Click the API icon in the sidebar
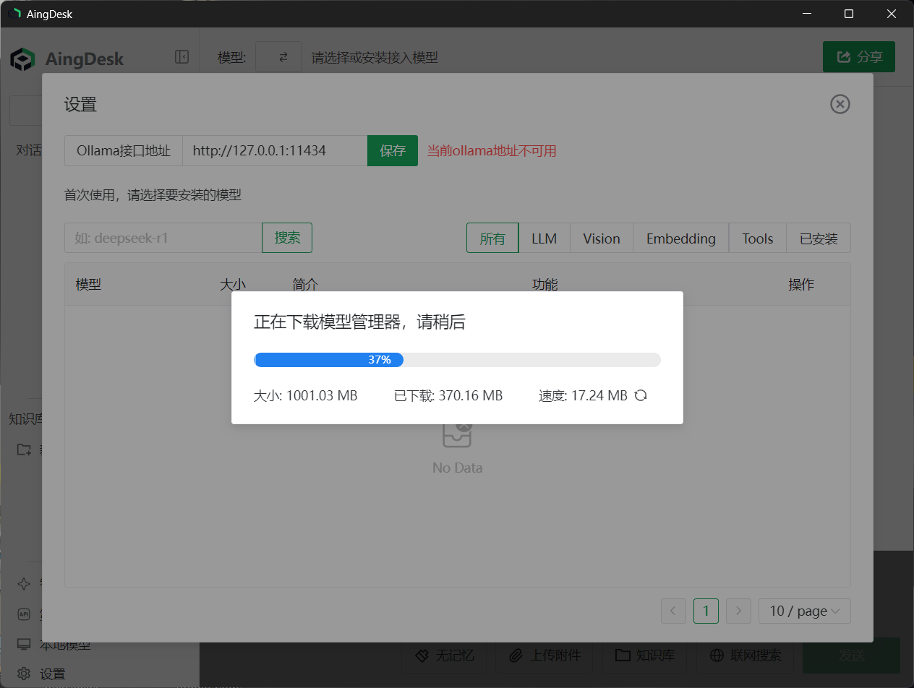 (24, 615)
